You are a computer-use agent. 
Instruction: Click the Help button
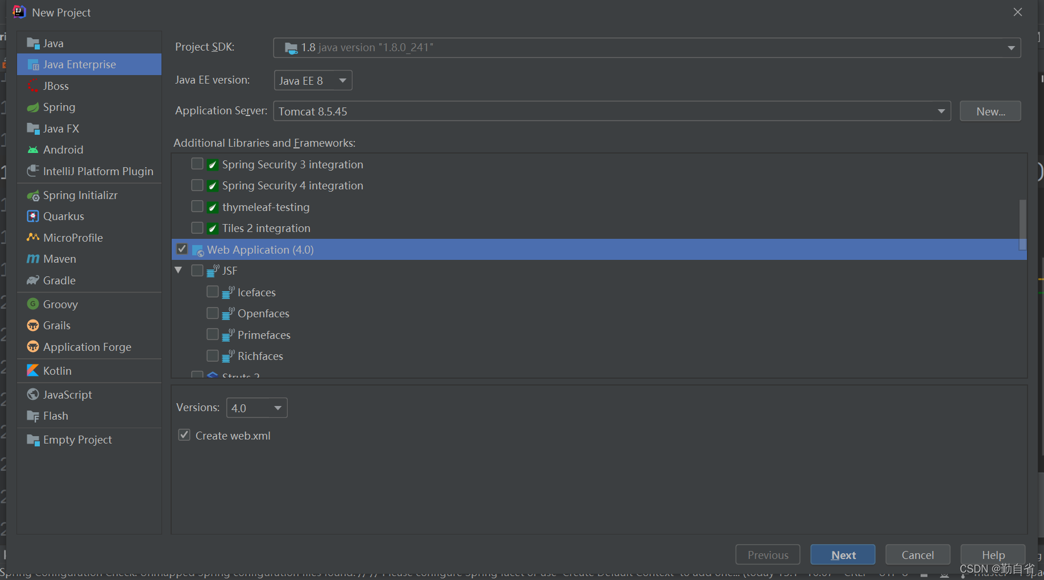(993, 555)
